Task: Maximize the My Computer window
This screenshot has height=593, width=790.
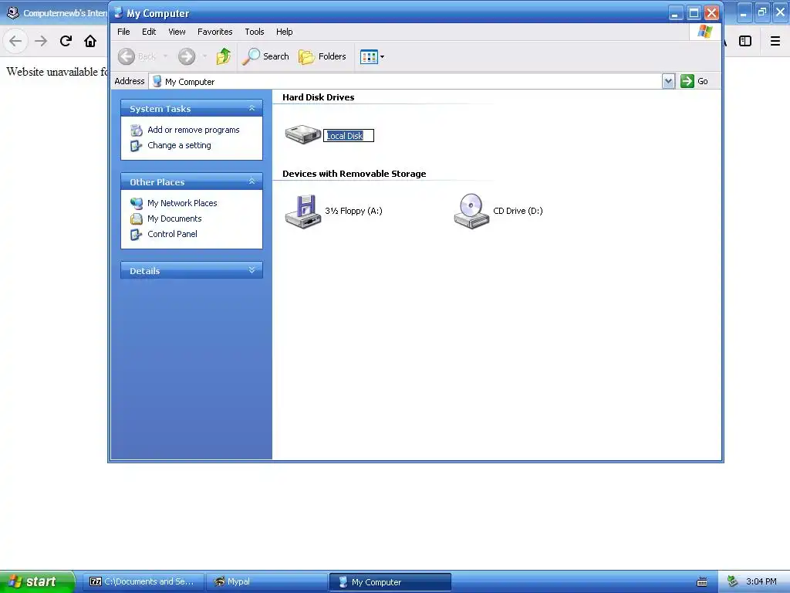Action: (x=694, y=13)
